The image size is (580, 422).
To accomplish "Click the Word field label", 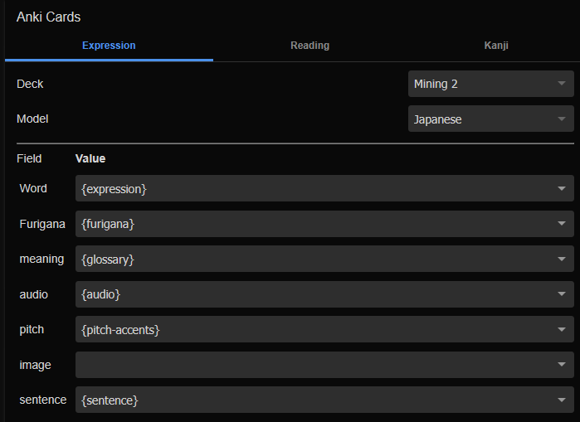I will tap(33, 188).
